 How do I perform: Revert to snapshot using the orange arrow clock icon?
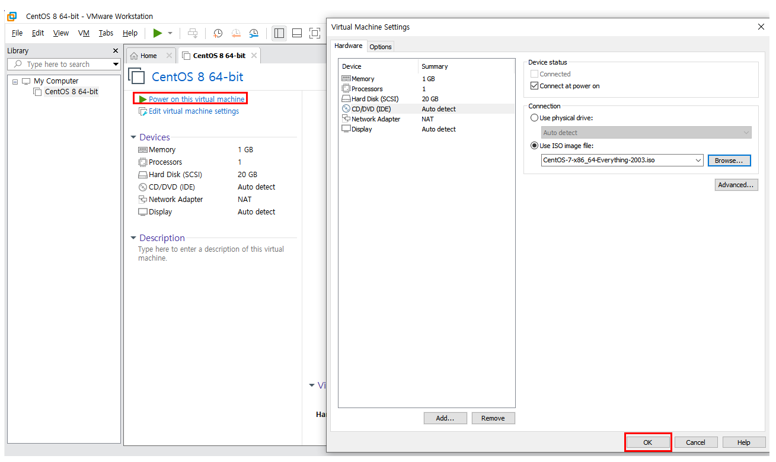[x=236, y=33]
